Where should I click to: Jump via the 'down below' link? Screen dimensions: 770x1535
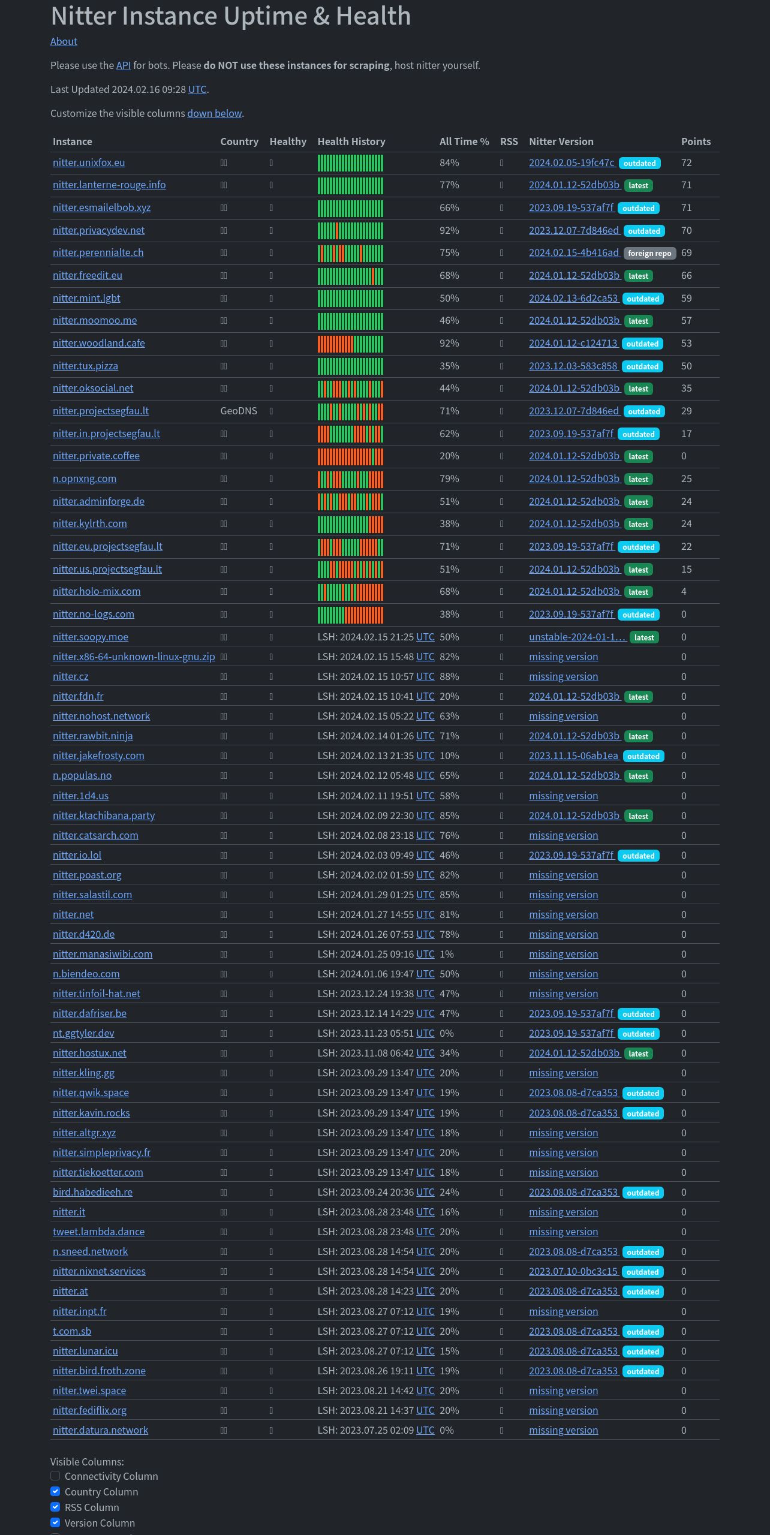(215, 113)
